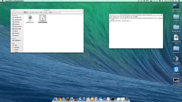Select the Garry's Mod desktop icon
The width and height of the screenshot is (182, 102).
point(176,70)
